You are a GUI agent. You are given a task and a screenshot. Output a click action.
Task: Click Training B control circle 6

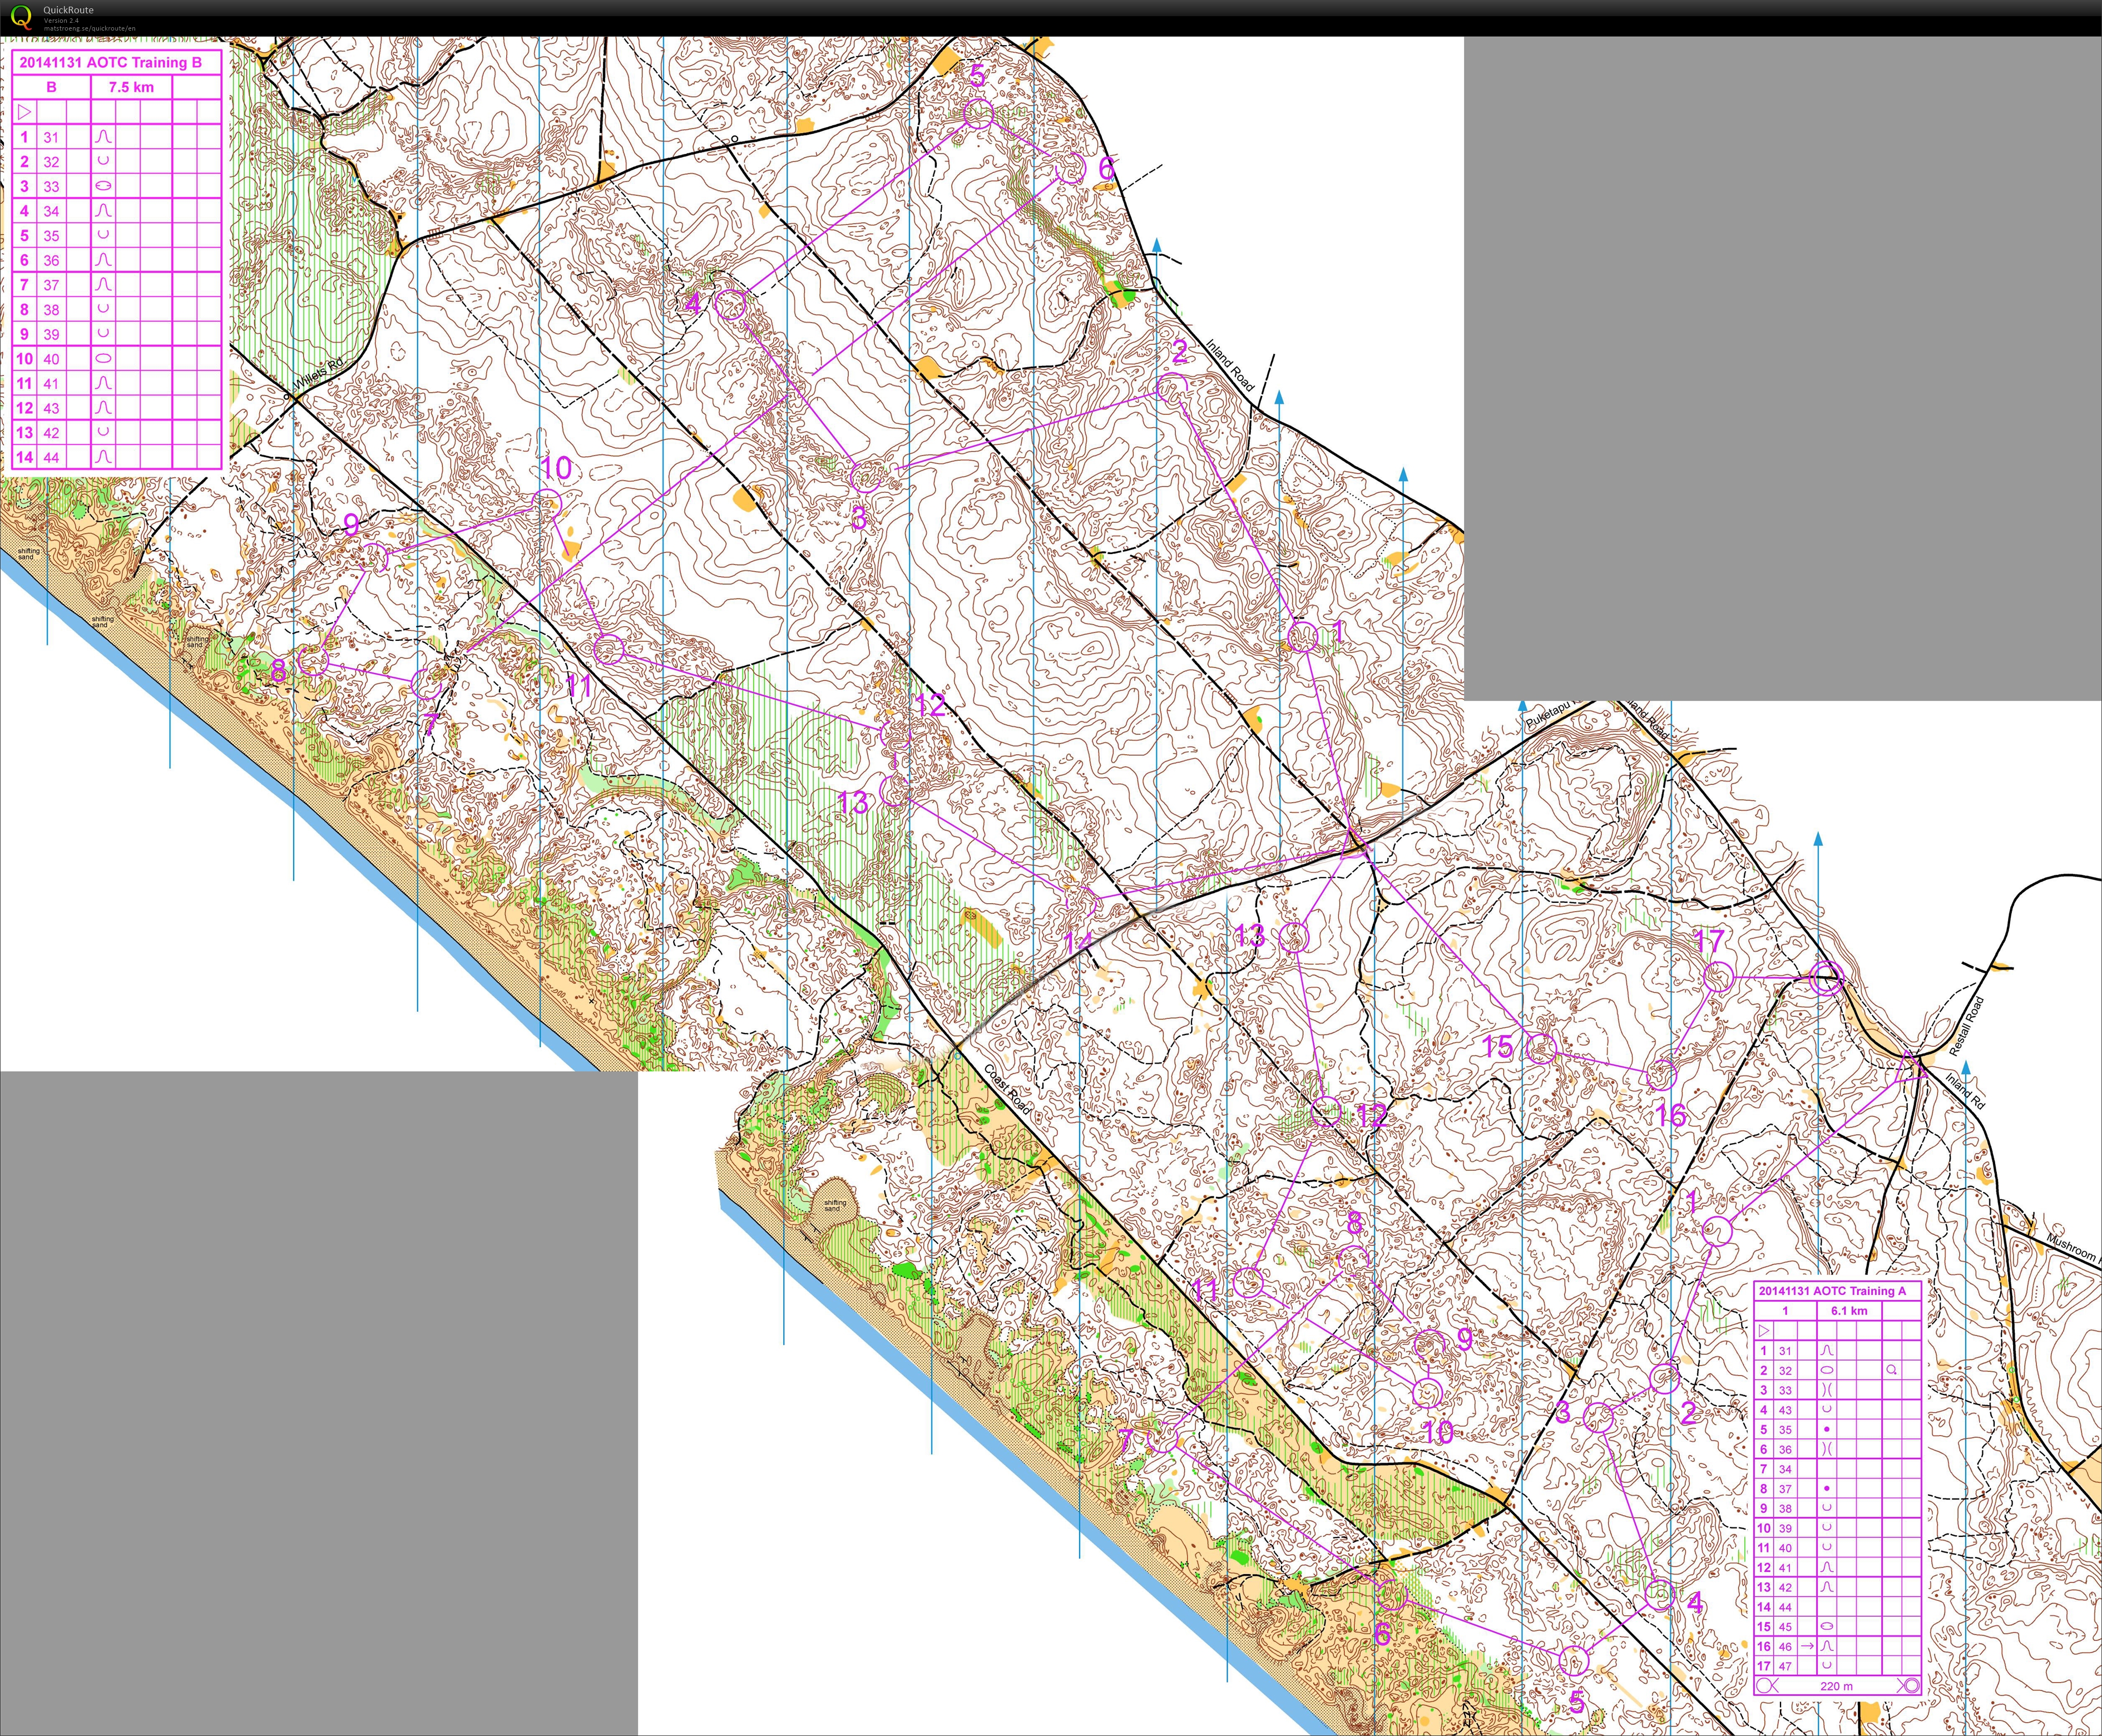(1071, 168)
